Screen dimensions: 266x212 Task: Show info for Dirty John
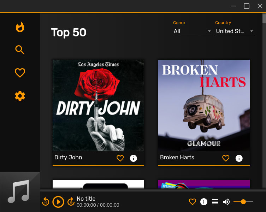[x=133, y=158]
